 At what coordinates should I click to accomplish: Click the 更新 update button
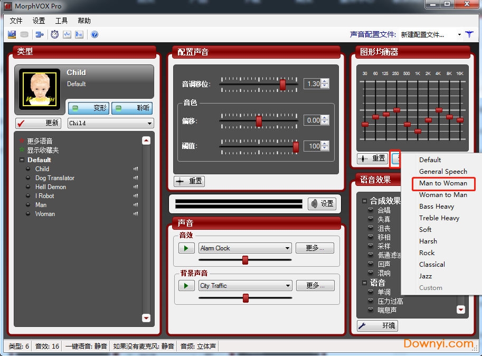[x=38, y=123]
